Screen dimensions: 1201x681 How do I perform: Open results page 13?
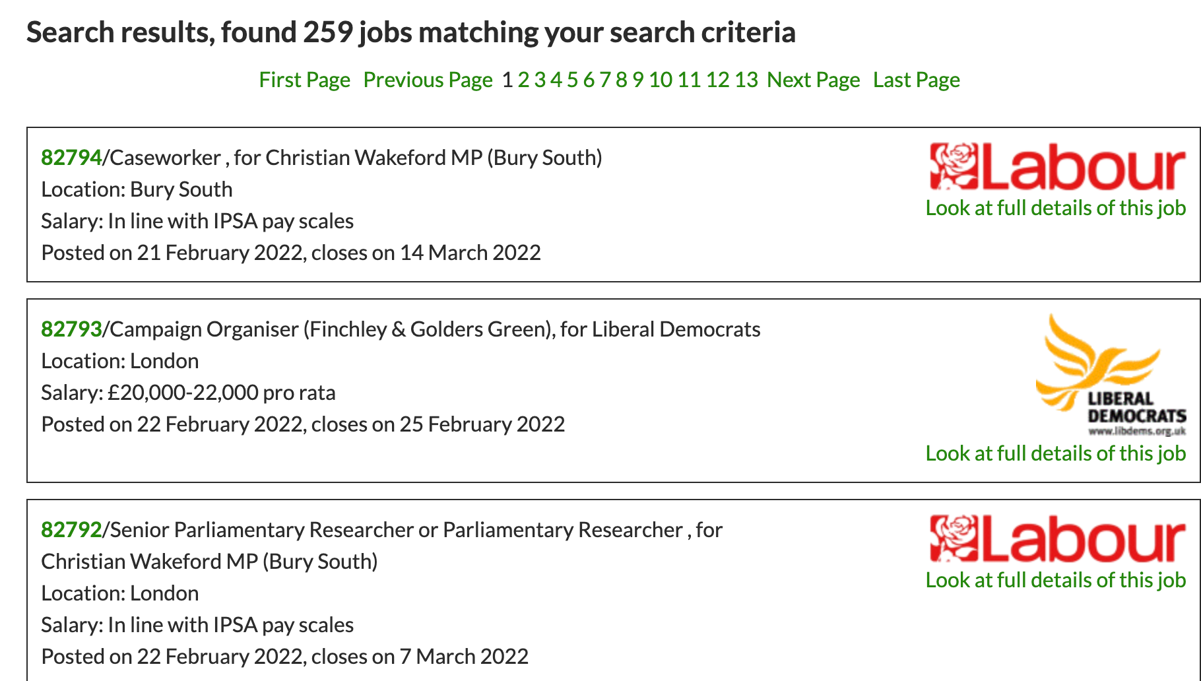pos(746,80)
